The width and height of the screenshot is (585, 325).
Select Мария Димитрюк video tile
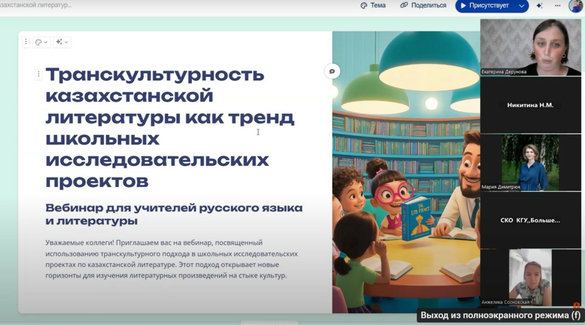(530, 162)
